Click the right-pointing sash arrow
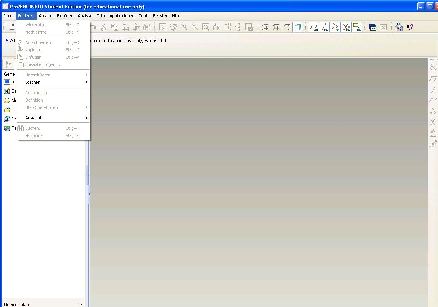The height and width of the screenshot is (307, 438). click(89, 194)
